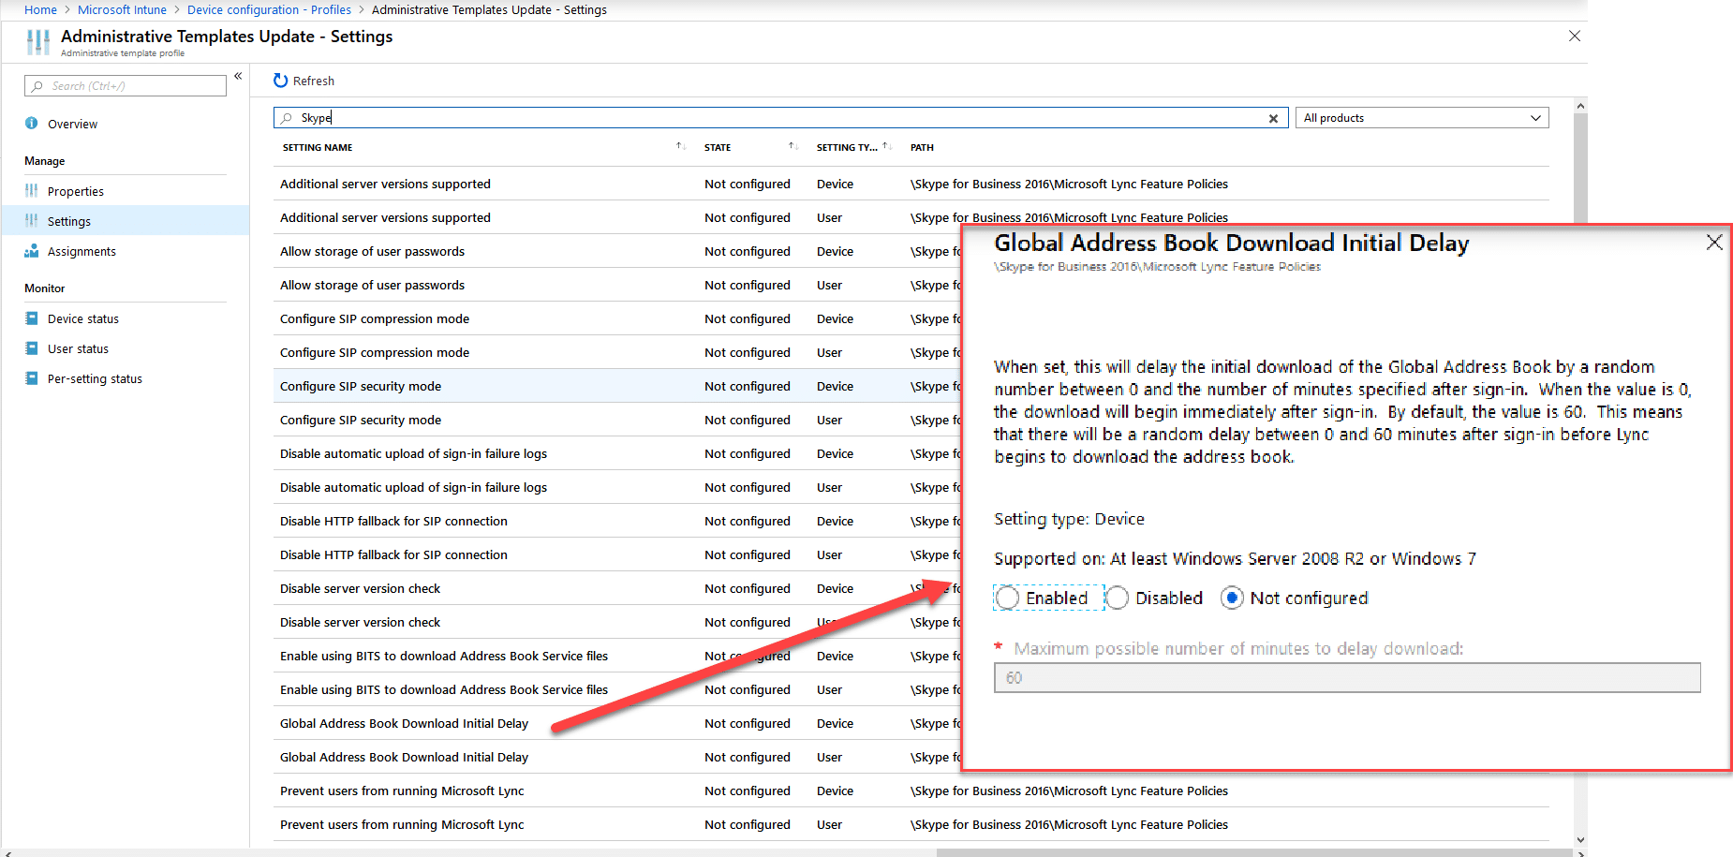Click the sidebar Search (Ctrl+/) field
The image size is (1733, 857).
coord(126,85)
